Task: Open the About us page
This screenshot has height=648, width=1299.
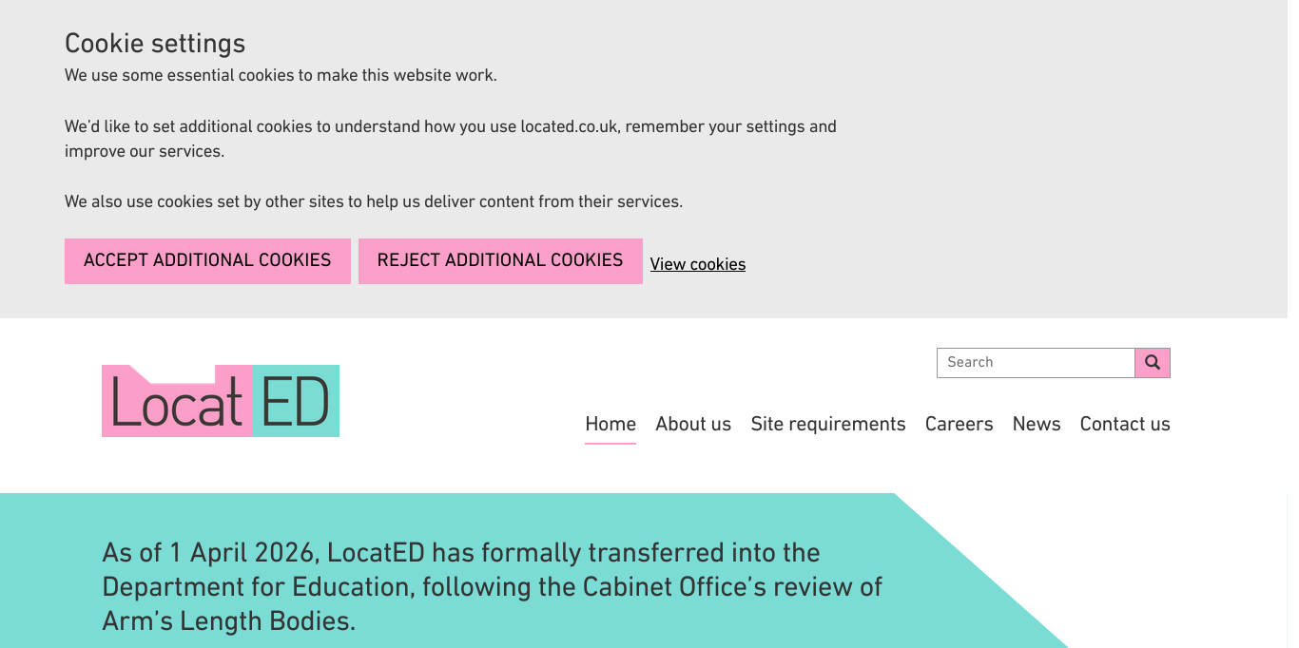Action: coord(693,424)
